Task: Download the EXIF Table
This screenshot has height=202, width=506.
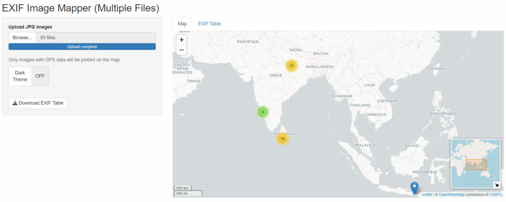Action: (x=38, y=103)
